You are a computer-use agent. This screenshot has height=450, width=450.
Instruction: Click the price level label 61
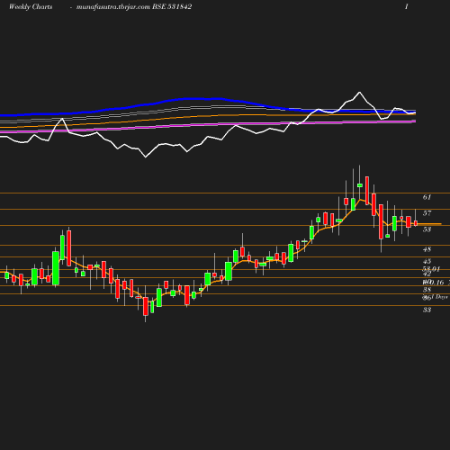tap(427, 197)
